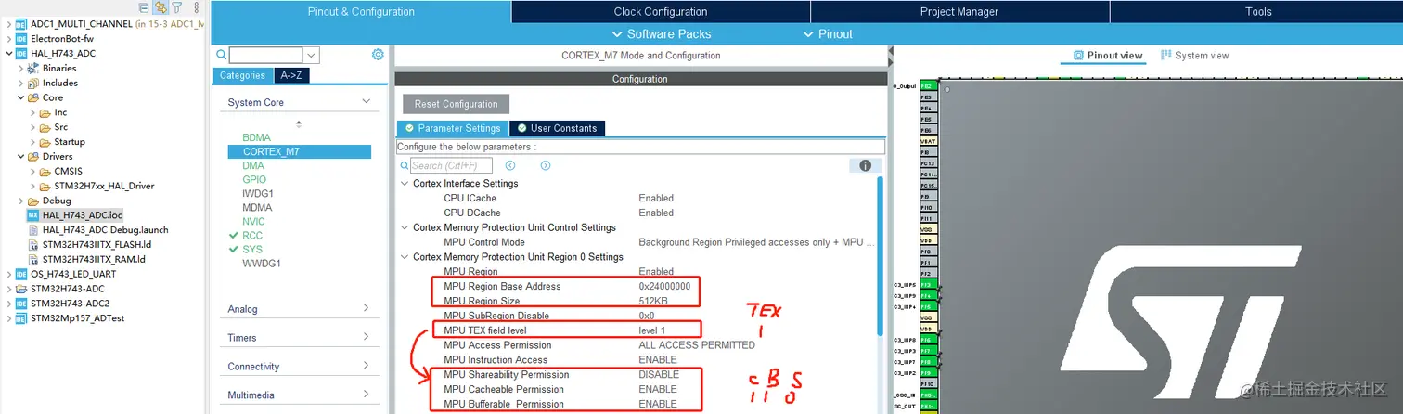Collapse the System Core category
Screen dimensions: 1403x414
coord(367,102)
